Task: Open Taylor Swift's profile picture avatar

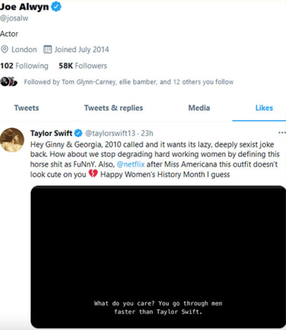Action: [12, 140]
